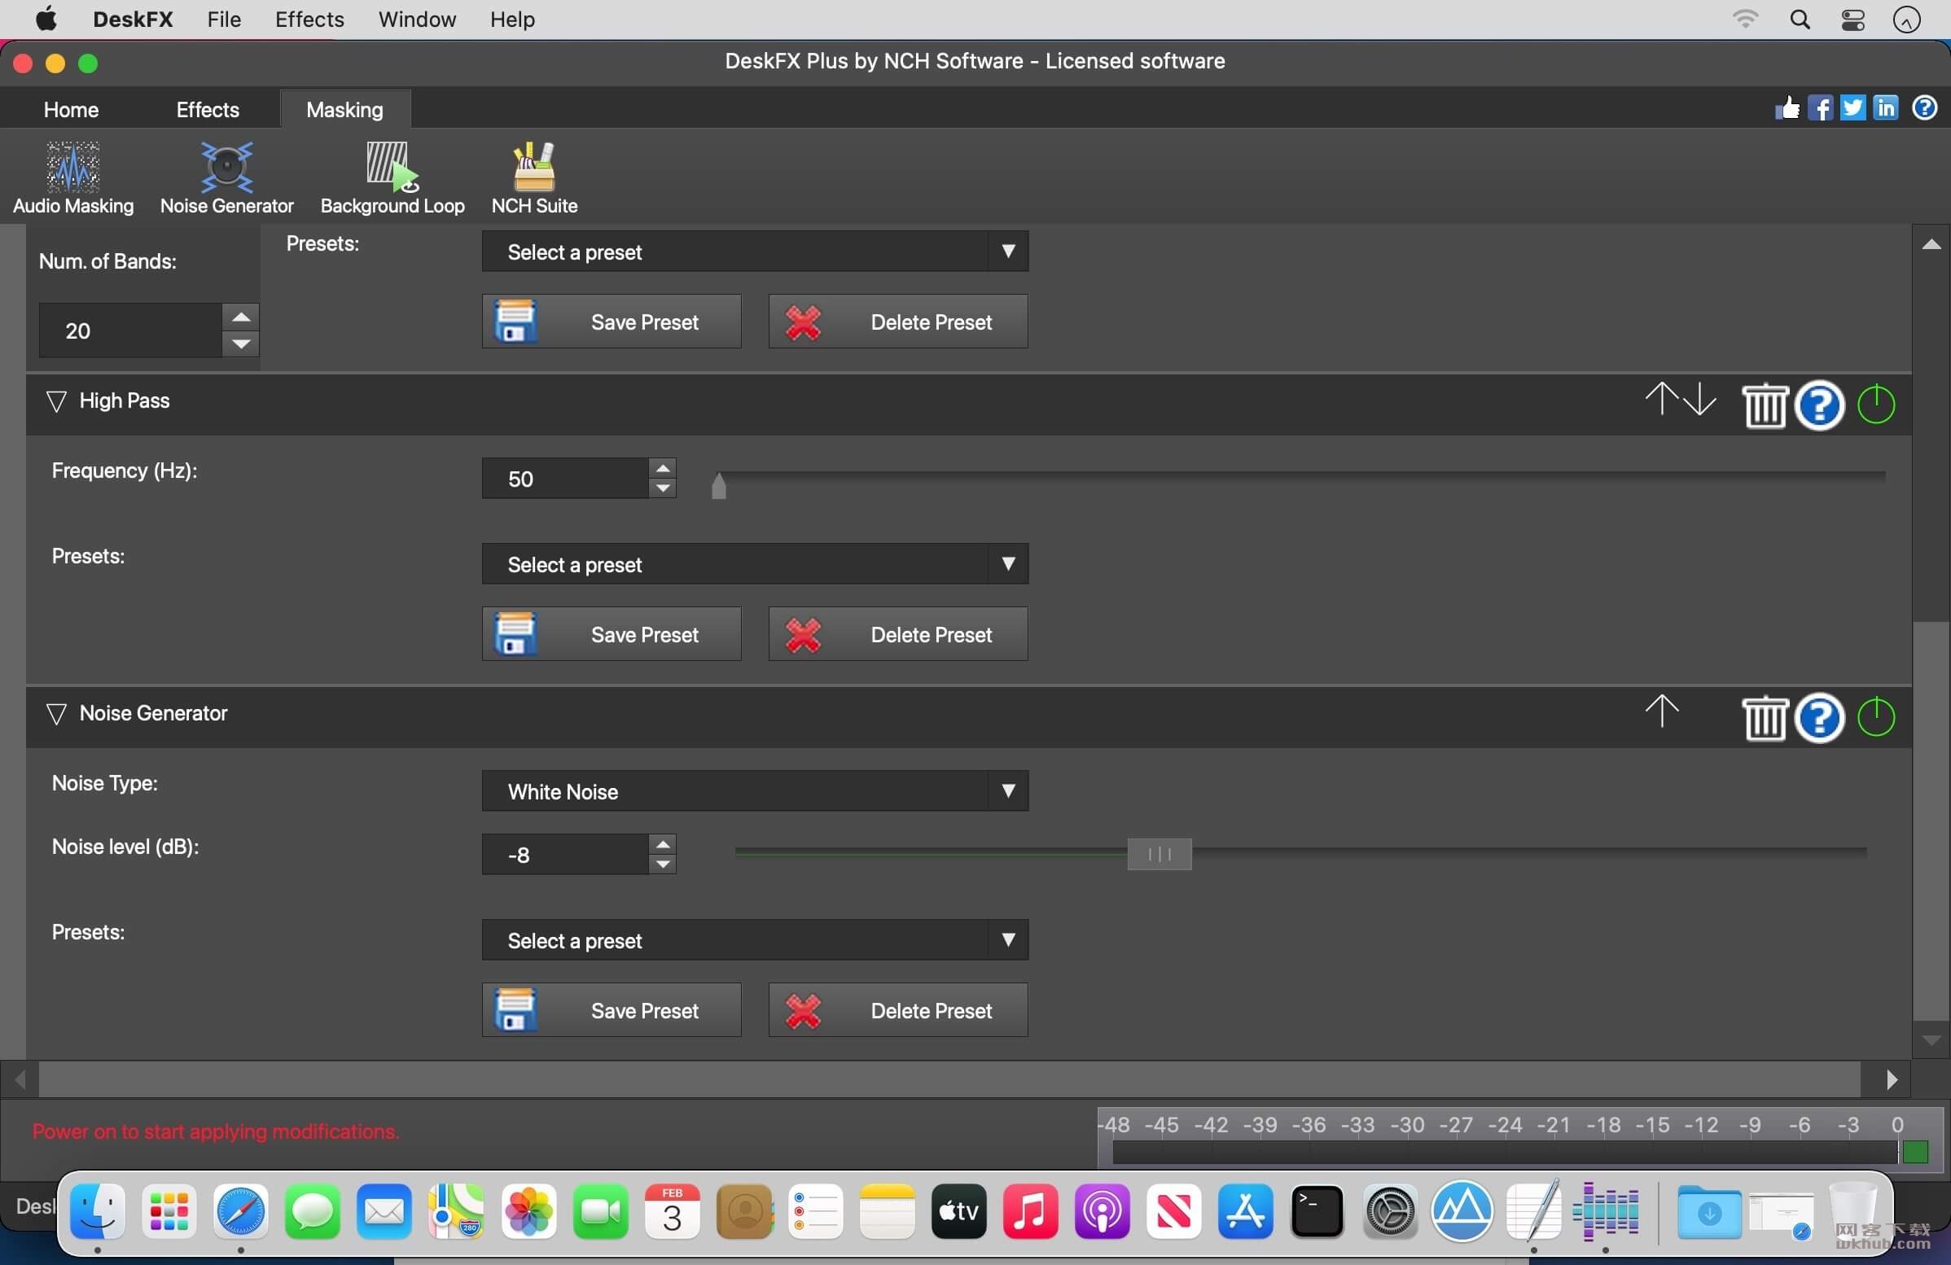Open the Music app in the dock
This screenshot has height=1265, width=1951.
tap(1029, 1211)
